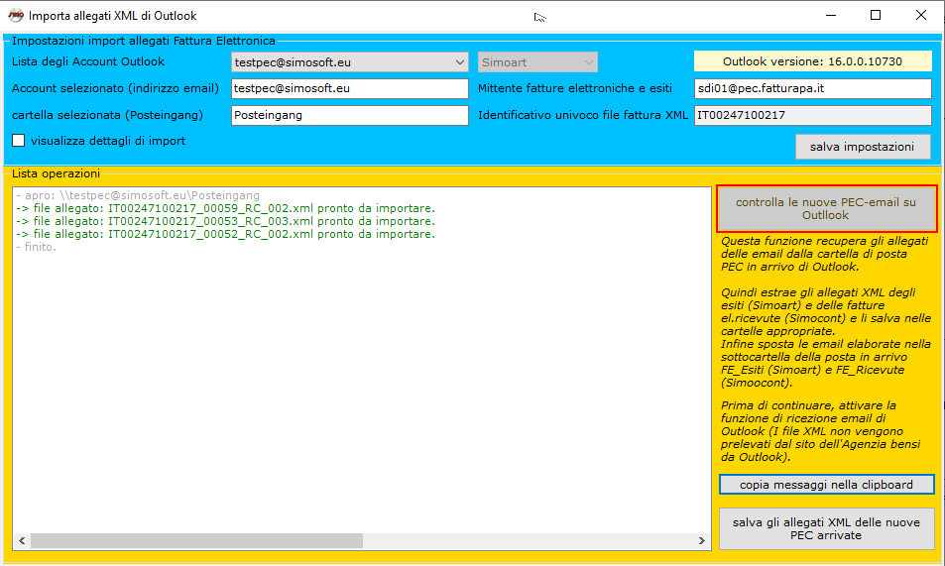Viewport: 945px width, 566px height.
Task: Click the horizontal scrollbar right arrow
Action: [x=703, y=542]
